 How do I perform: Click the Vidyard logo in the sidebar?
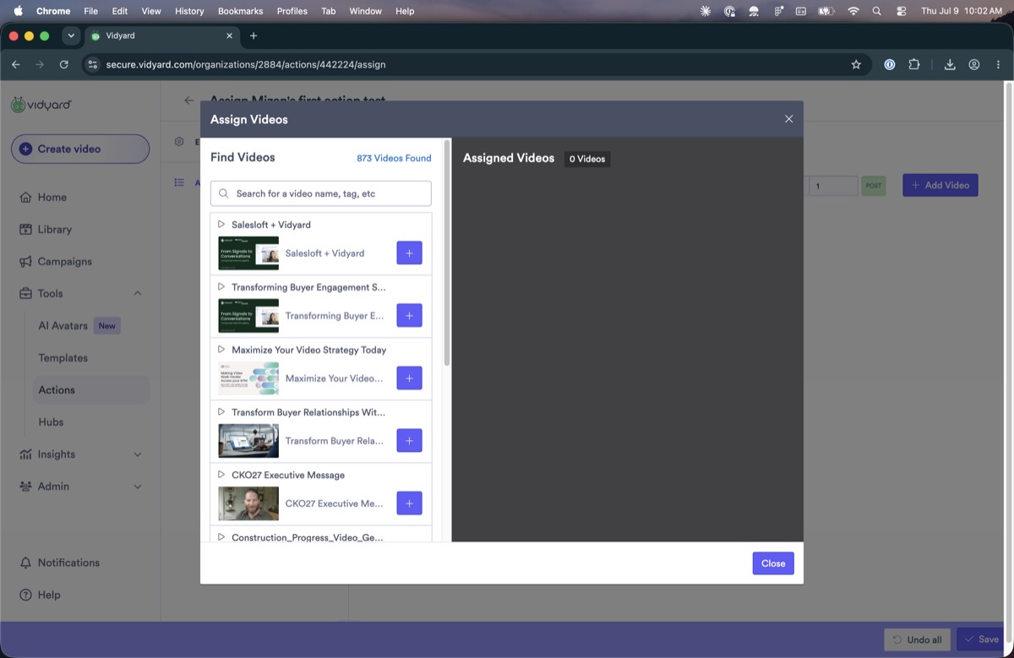(x=41, y=105)
